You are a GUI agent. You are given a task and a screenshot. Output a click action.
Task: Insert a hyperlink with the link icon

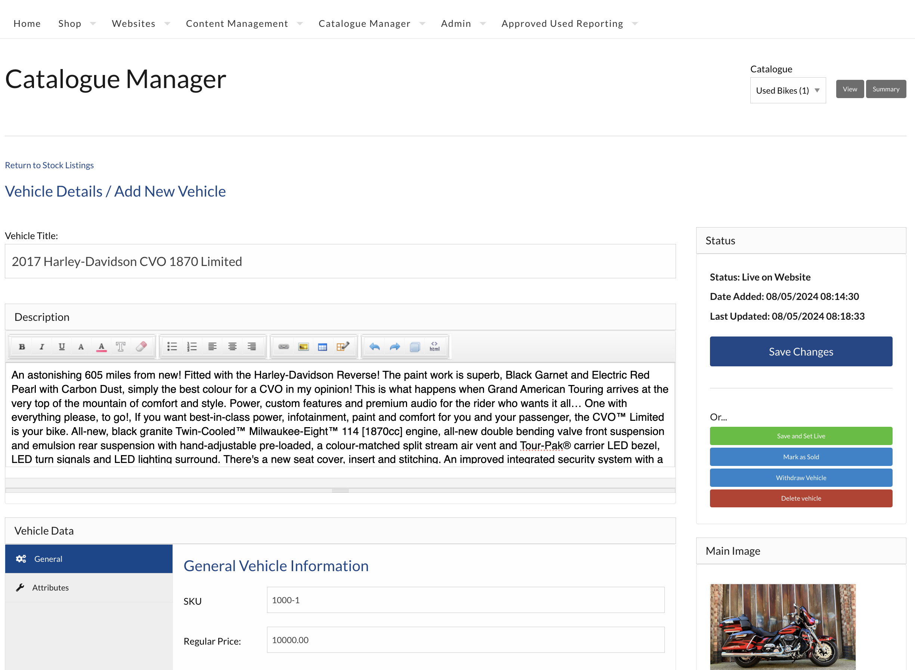click(x=283, y=347)
